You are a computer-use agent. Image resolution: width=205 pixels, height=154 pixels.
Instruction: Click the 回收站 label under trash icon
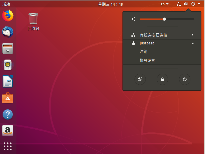pos(33,28)
